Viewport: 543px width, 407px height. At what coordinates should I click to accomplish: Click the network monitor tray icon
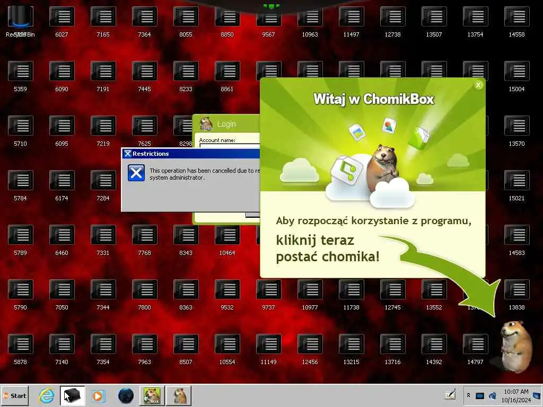(x=480, y=395)
